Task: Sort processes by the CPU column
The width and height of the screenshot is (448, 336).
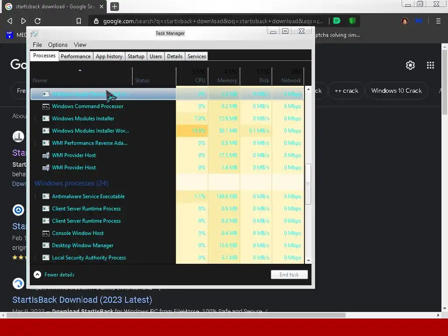Action: pos(192,76)
